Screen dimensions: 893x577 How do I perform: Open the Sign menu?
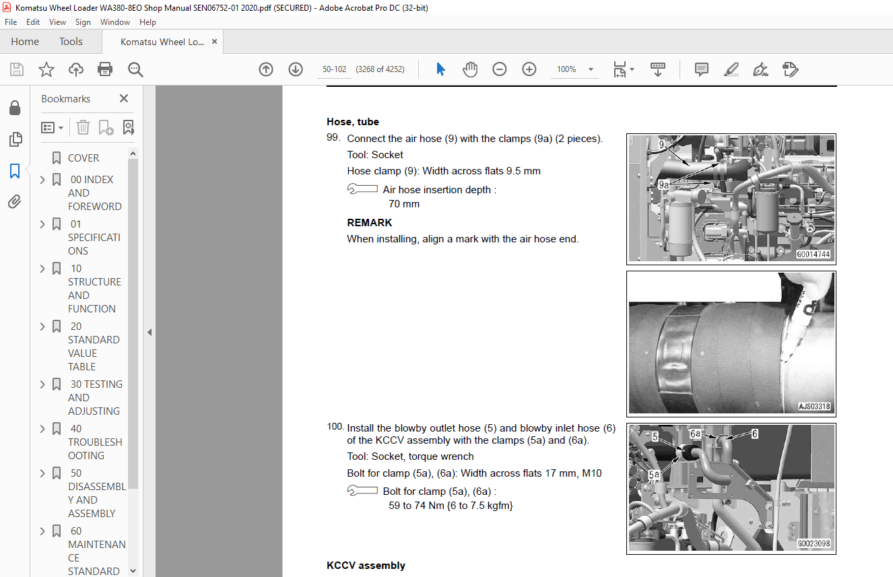(83, 22)
